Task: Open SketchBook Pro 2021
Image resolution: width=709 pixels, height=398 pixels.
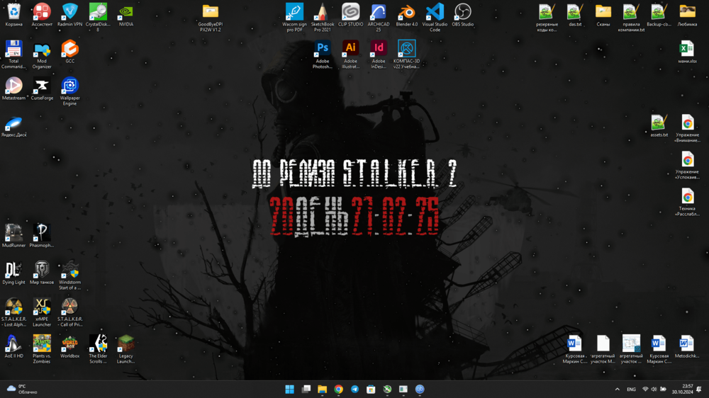Action: pos(323,17)
